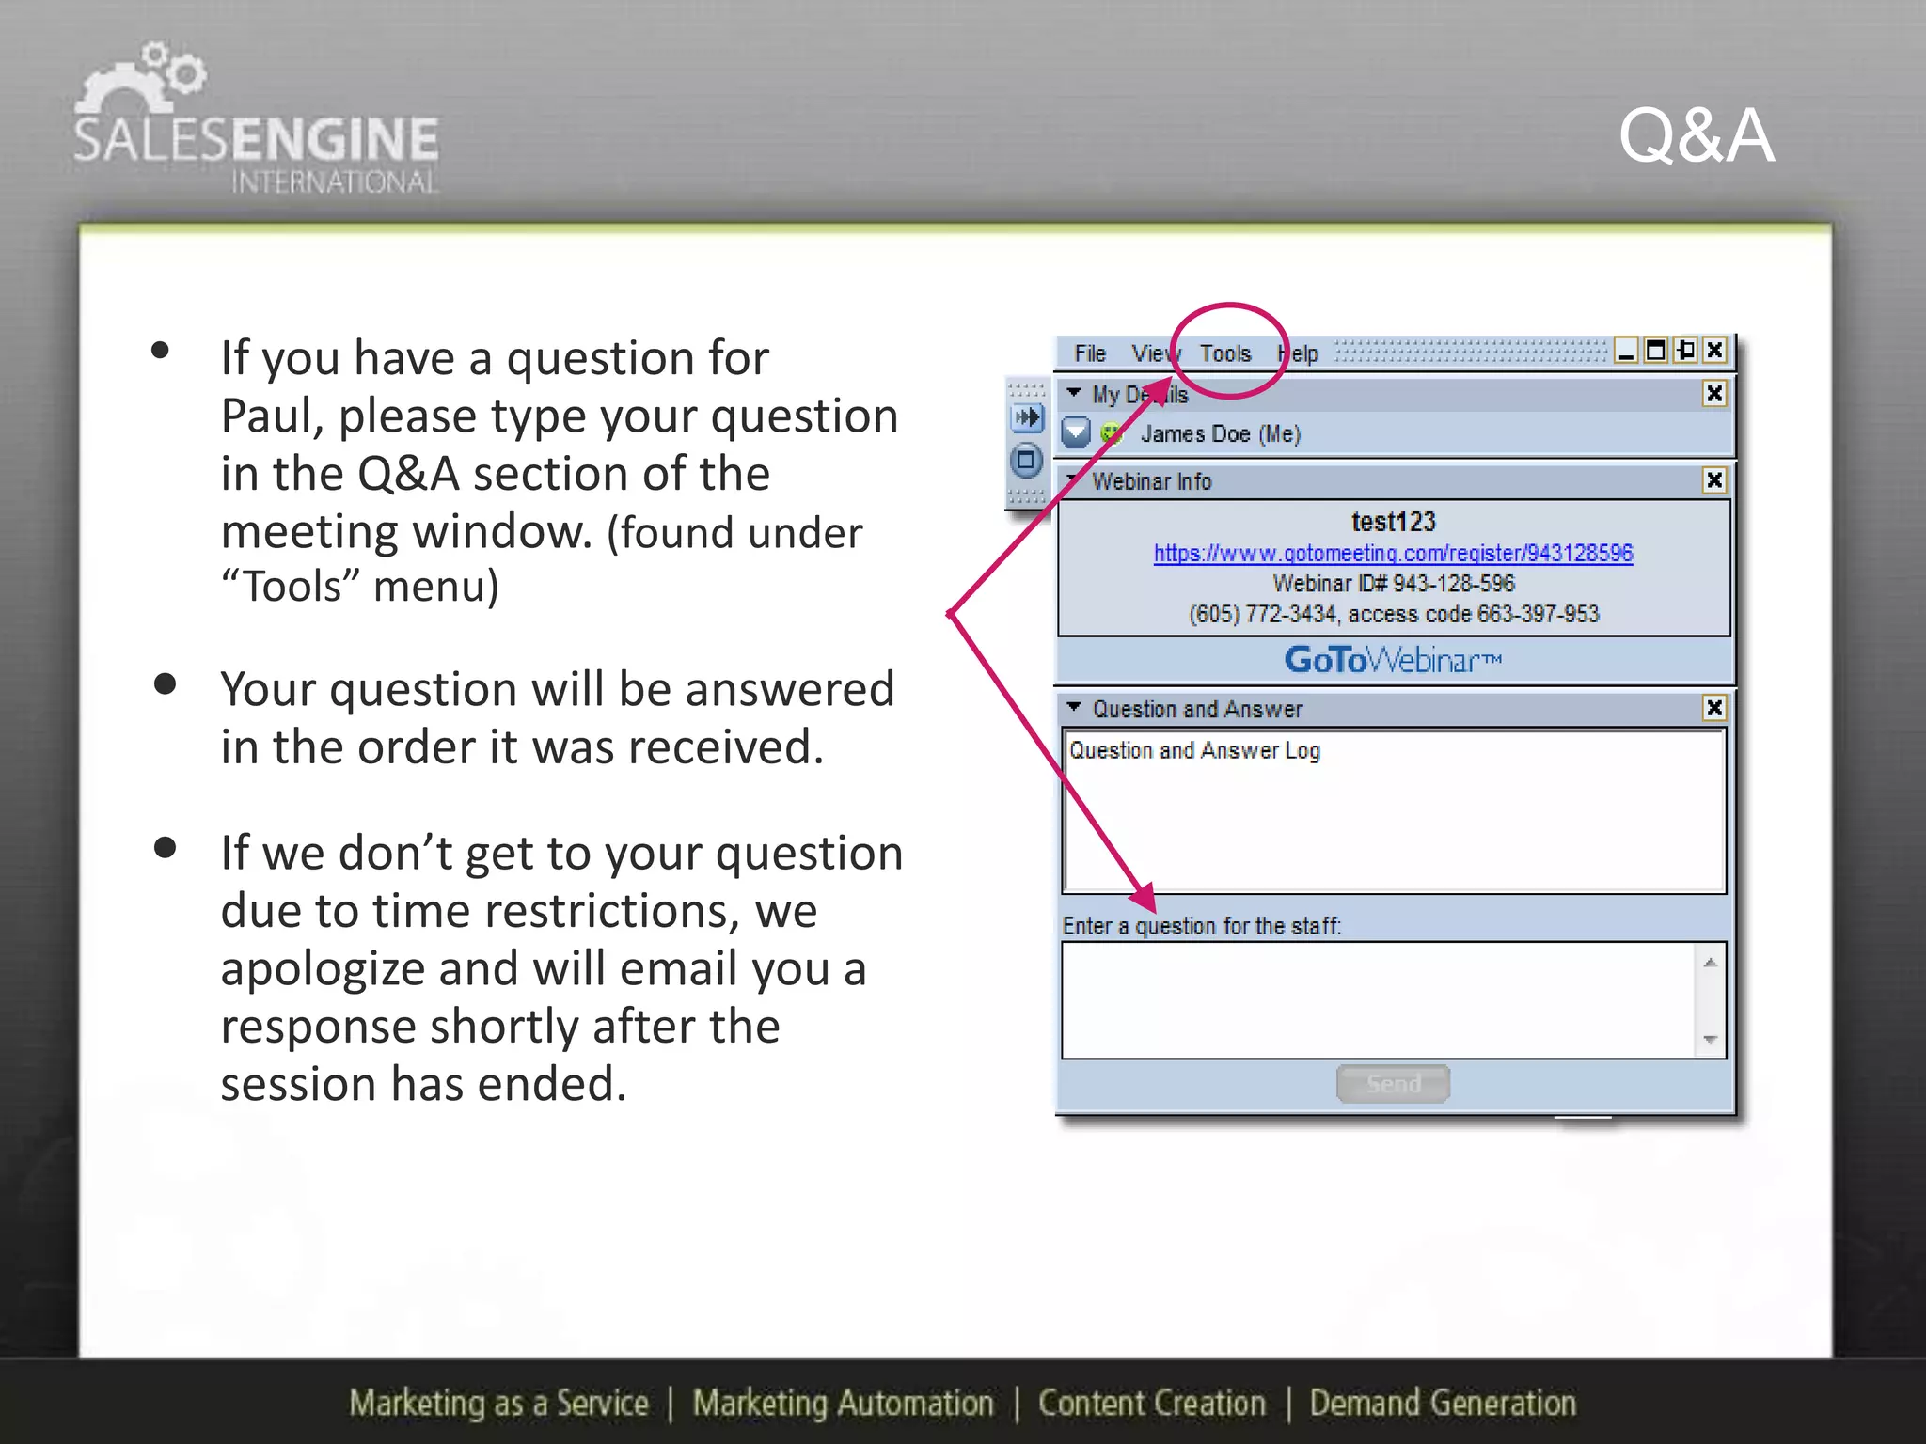Screen dimensions: 1926x1444
Task: Collapse the My Details section
Action: pyautogui.click(x=1074, y=393)
